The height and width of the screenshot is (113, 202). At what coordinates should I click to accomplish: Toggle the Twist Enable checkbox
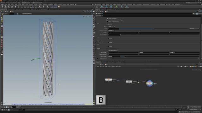[108, 39]
